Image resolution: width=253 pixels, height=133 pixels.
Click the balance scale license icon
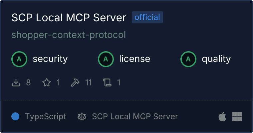pos(82,116)
